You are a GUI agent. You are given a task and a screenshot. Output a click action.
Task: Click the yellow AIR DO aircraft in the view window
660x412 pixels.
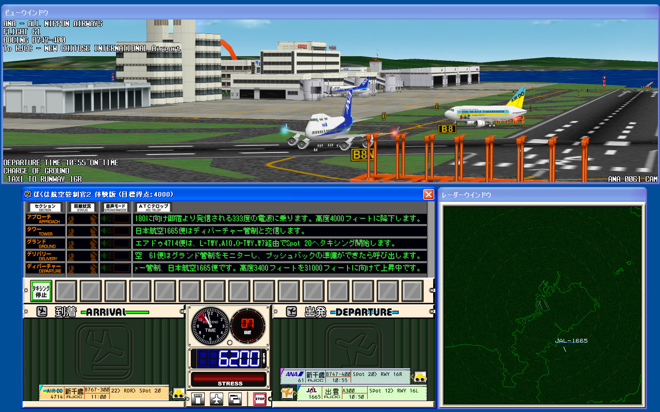pyautogui.click(x=485, y=110)
